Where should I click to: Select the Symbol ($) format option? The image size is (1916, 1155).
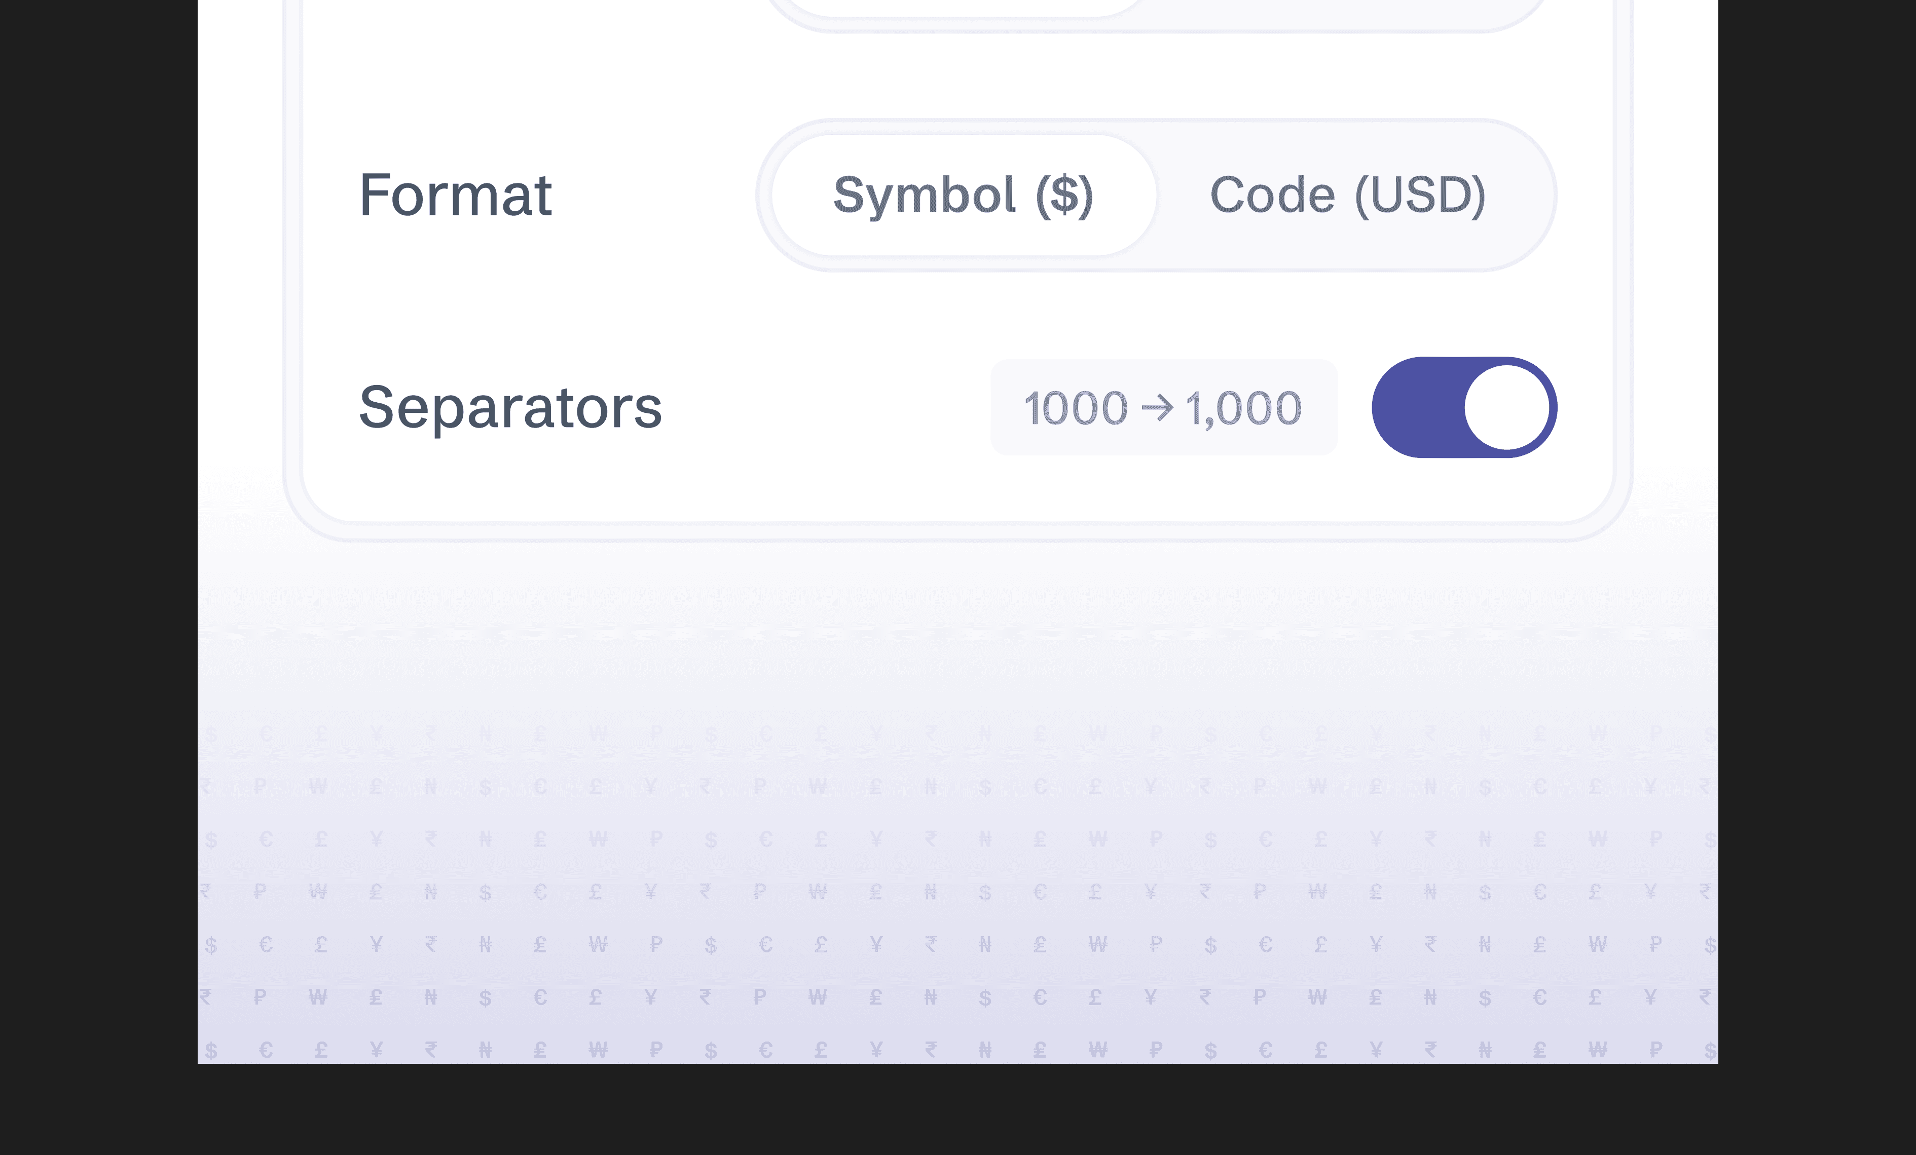click(964, 195)
